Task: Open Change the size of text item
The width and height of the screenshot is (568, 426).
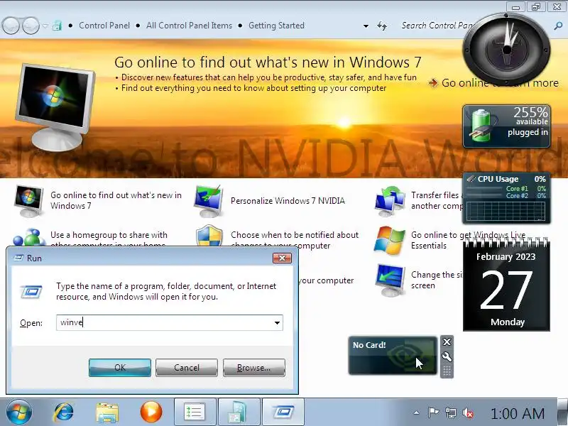Action: (437, 280)
